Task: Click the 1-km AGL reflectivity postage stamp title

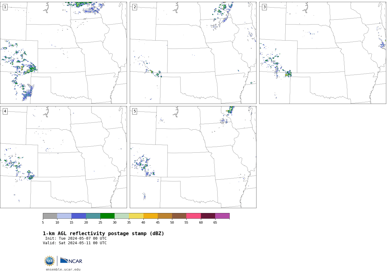Action: coord(103,234)
